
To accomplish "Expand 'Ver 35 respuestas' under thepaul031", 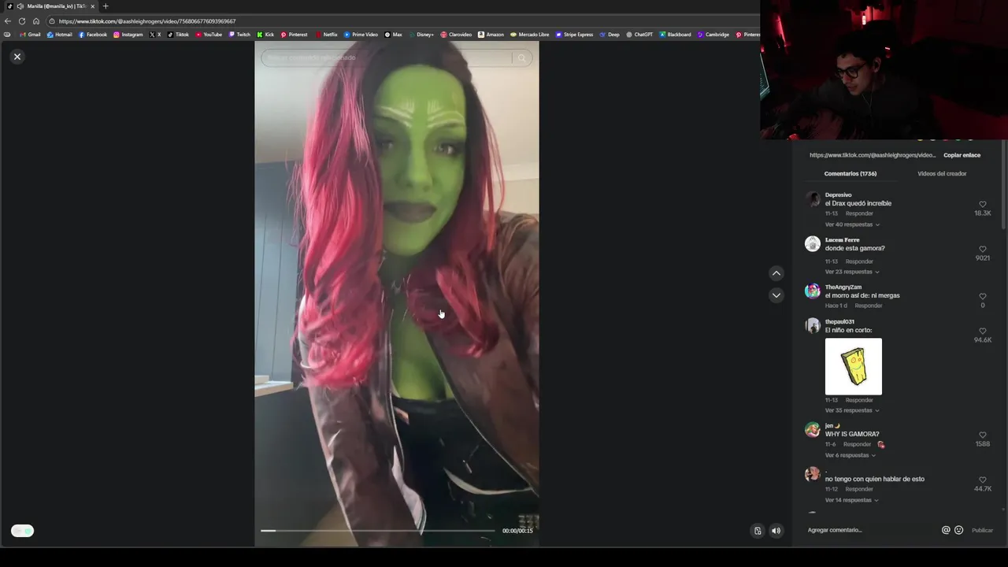I will (x=852, y=410).
